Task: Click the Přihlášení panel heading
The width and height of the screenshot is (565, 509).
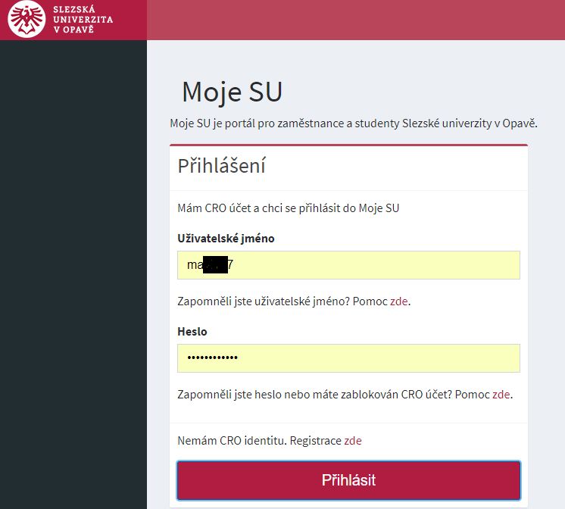Action: [x=222, y=166]
